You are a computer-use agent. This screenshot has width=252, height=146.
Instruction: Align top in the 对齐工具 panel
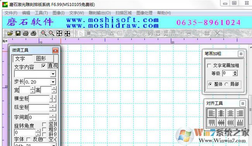211,123
